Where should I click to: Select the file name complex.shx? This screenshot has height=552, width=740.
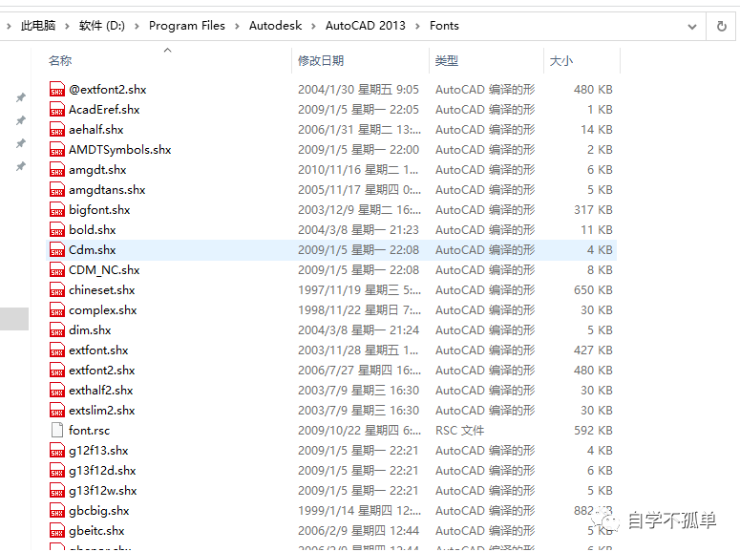103,310
